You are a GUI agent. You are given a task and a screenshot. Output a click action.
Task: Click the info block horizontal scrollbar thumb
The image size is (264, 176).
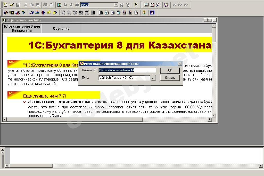(x=75, y=119)
